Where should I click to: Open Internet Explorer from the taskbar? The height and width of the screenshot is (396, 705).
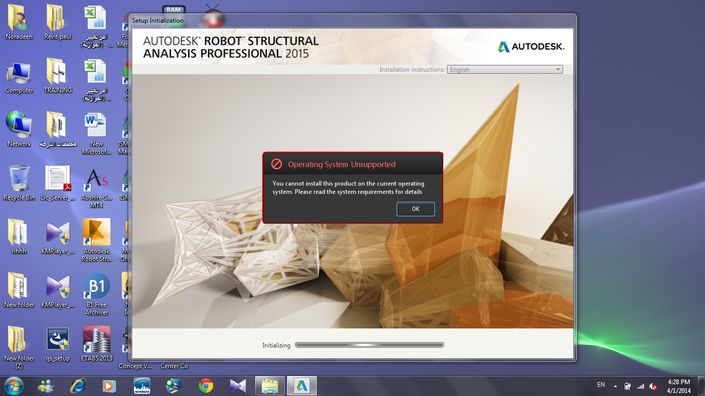click(x=77, y=385)
